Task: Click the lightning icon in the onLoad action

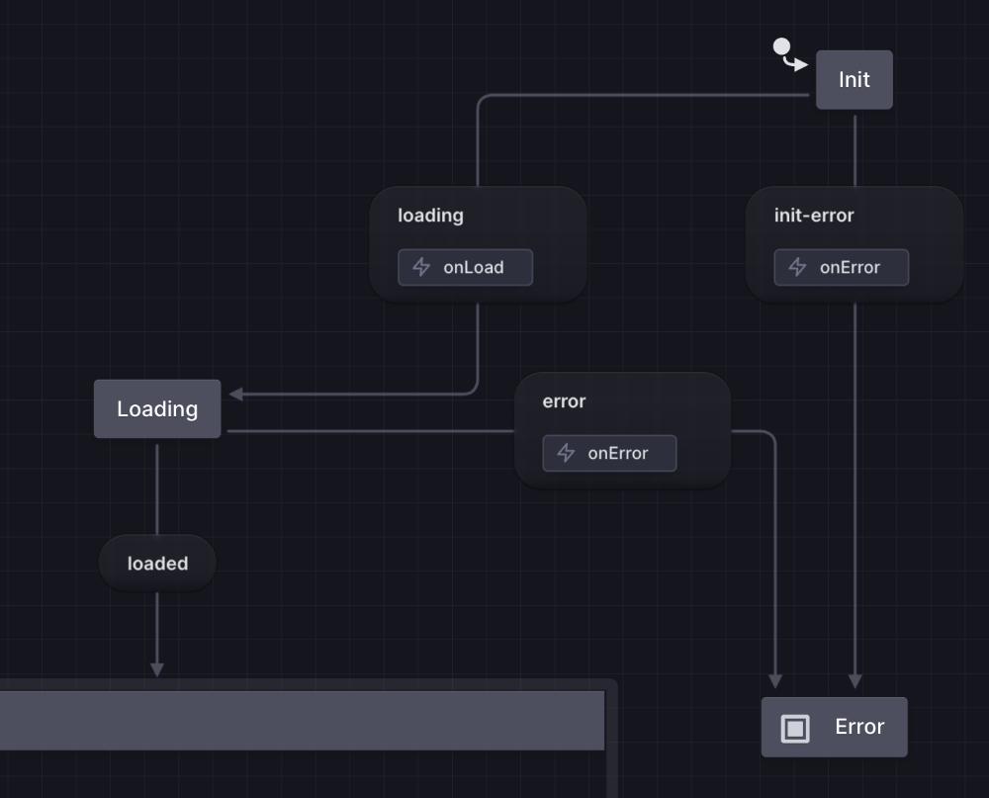Action: [421, 267]
